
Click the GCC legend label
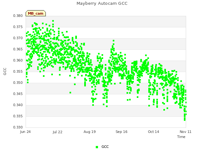(x=105, y=147)
